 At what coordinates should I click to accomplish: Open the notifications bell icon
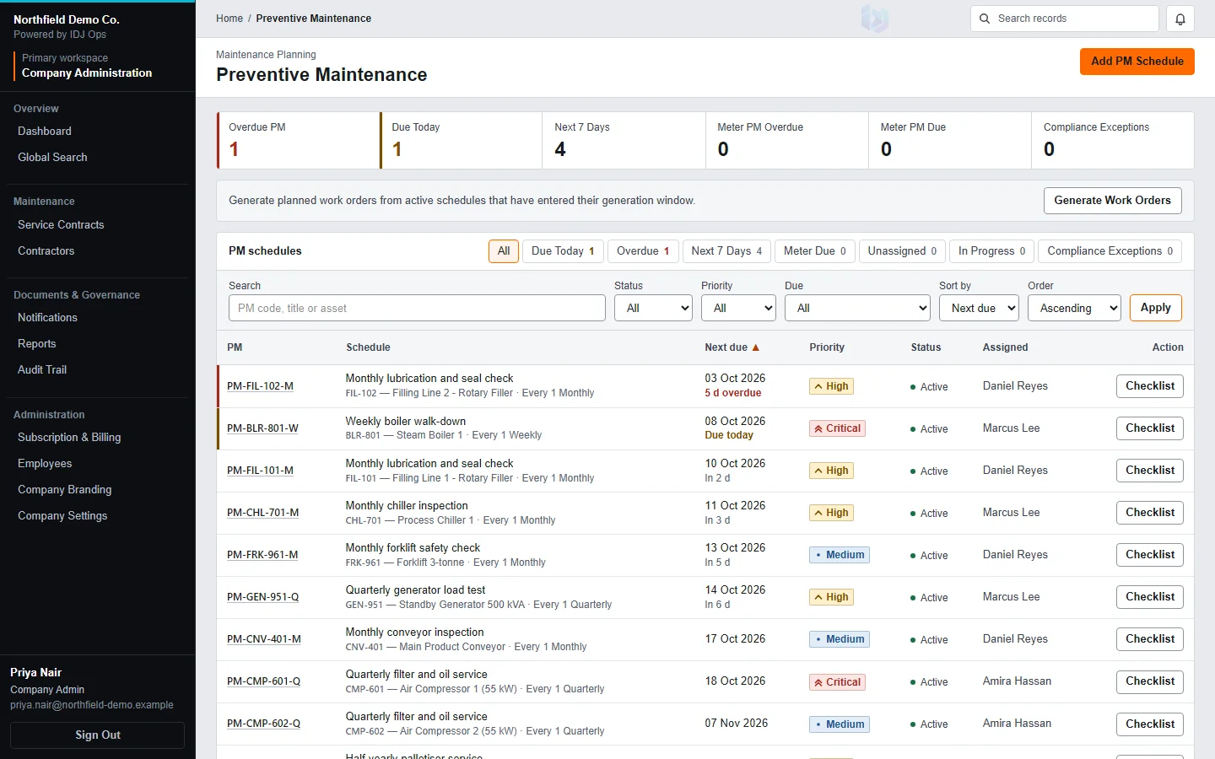click(1180, 19)
